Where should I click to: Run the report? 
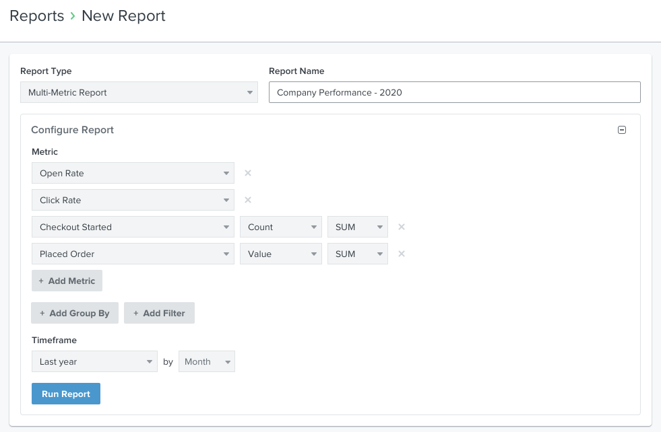tap(65, 394)
